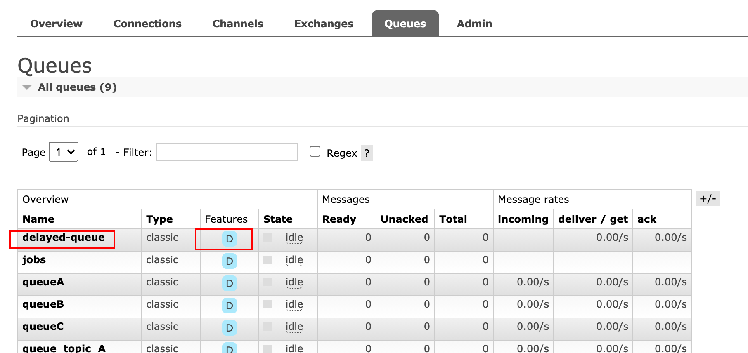This screenshot has width=748, height=353.
Task: Collapse the All queues (9) section
Action: pos(70,87)
